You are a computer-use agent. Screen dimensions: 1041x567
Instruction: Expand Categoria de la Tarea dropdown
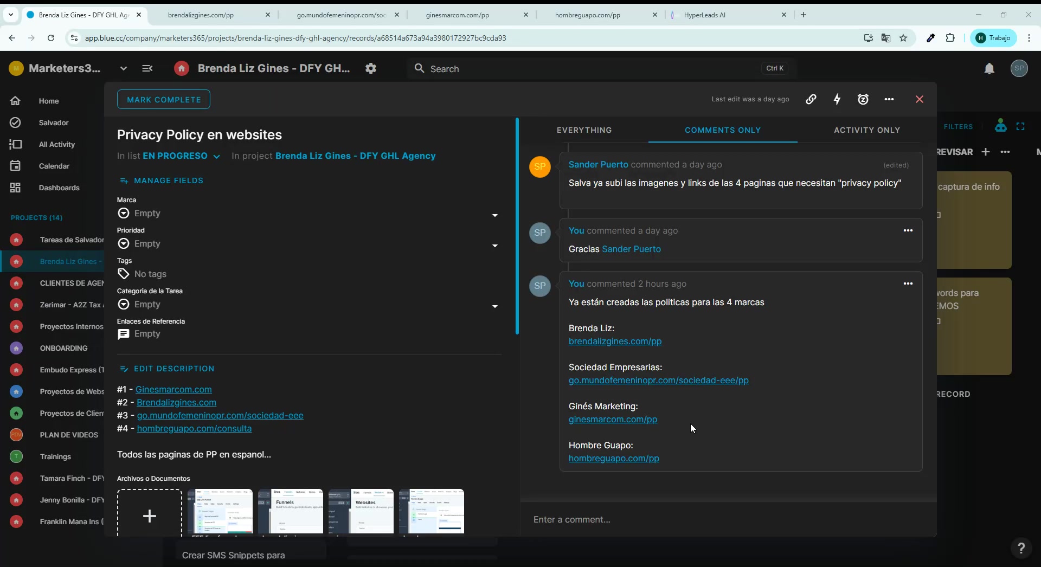point(494,306)
